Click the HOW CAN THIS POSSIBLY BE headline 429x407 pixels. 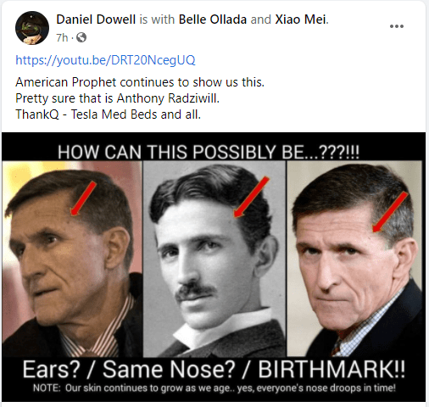[x=209, y=152]
